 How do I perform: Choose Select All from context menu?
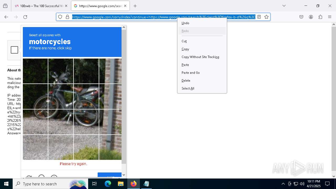[x=202, y=88]
